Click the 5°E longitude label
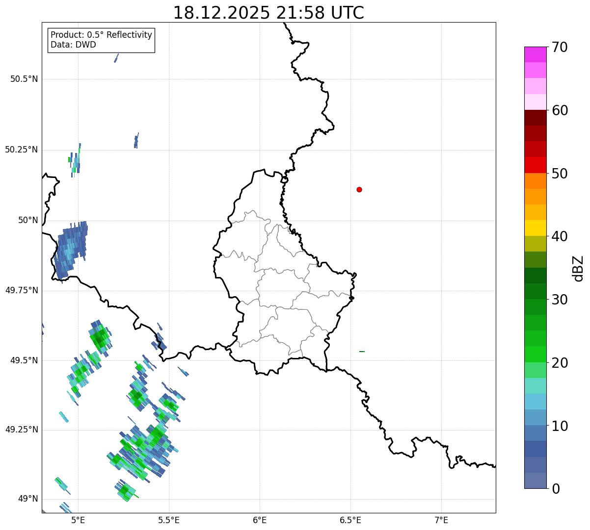 pyautogui.click(x=78, y=520)
